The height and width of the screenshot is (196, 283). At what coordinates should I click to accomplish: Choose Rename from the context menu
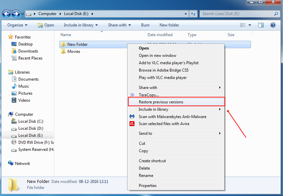tap(146, 175)
